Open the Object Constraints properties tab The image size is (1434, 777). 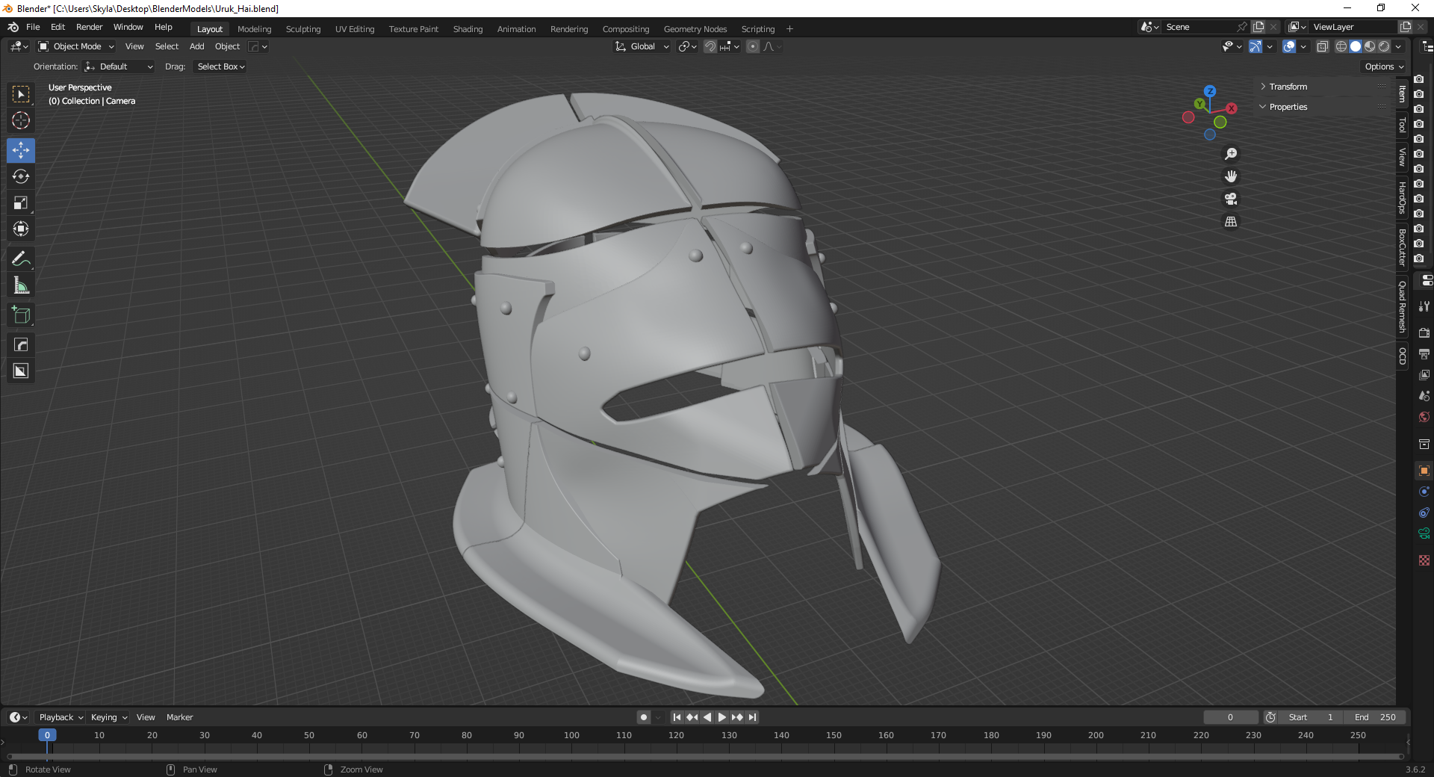[x=1424, y=513]
